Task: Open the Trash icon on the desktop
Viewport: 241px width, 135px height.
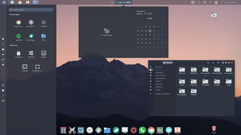Action: 214,129
